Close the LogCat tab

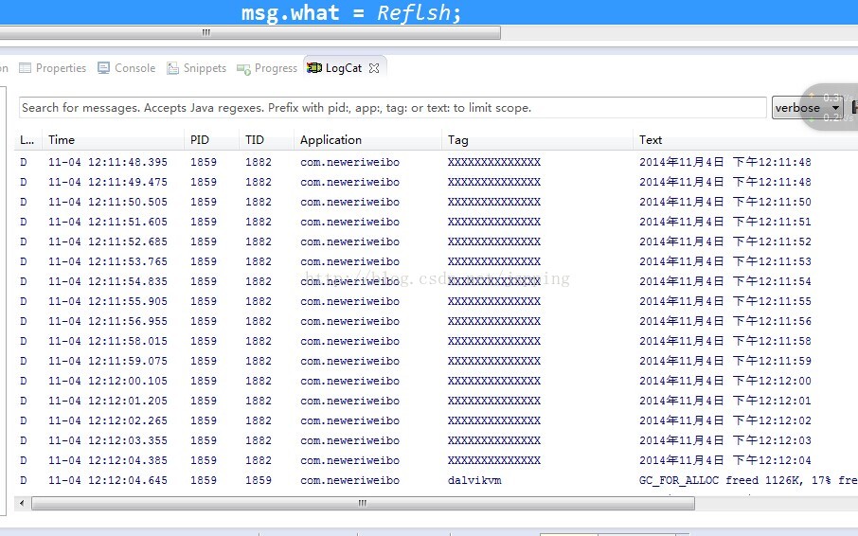374,68
